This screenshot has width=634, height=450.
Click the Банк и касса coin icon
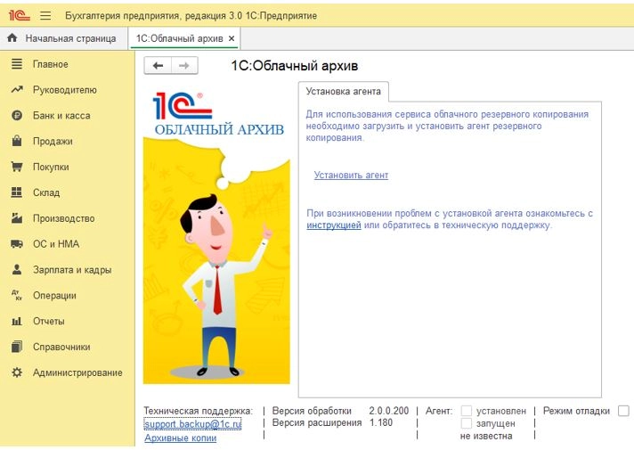tap(17, 115)
